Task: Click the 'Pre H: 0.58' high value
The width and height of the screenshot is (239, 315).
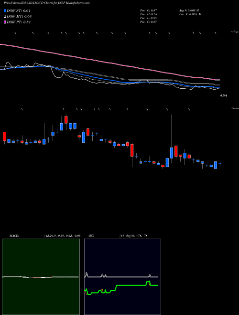Action: pyautogui.click(x=149, y=14)
